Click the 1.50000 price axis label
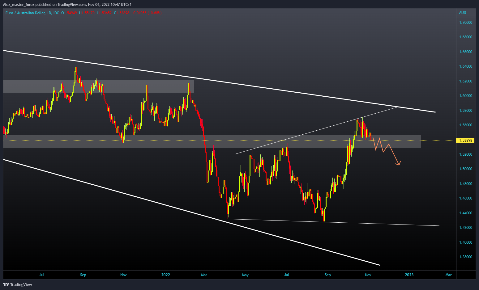Viewport: 479px width, 290px height. [466, 169]
